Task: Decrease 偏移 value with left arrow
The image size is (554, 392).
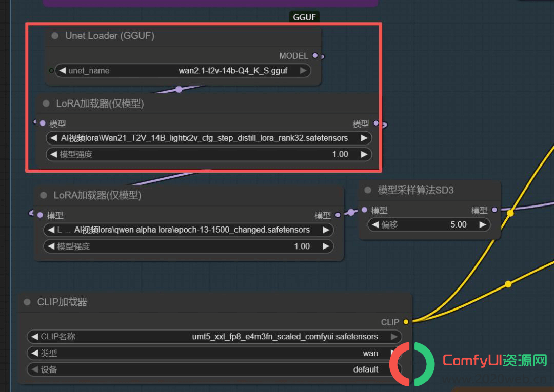Action: (375, 224)
